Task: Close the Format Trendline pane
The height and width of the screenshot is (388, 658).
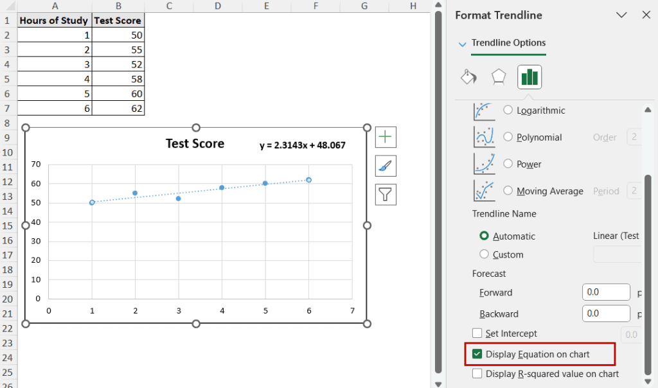Action: [x=646, y=15]
